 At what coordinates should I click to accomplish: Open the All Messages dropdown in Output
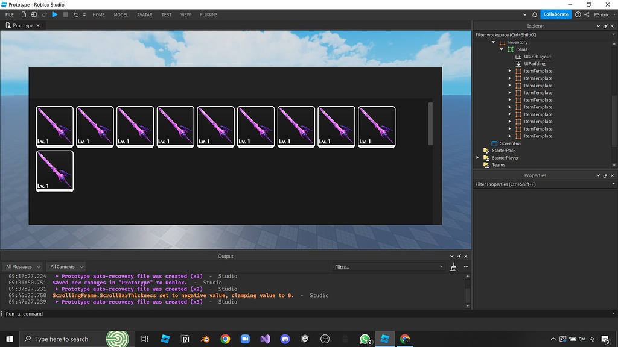click(x=22, y=266)
